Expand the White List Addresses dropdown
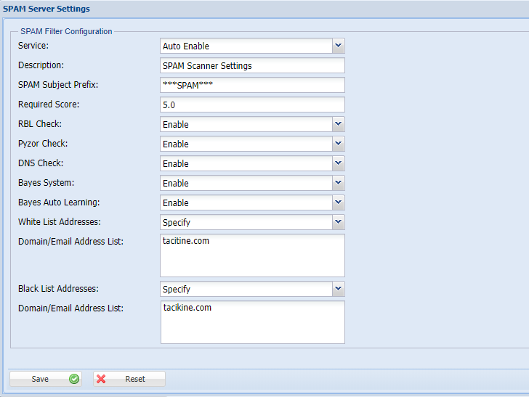Screen dimensions: 529x397 tap(338, 222)
